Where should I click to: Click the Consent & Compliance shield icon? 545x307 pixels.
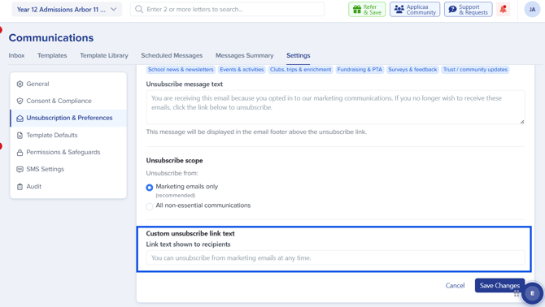pyautogui.click(x=20, y=101)
